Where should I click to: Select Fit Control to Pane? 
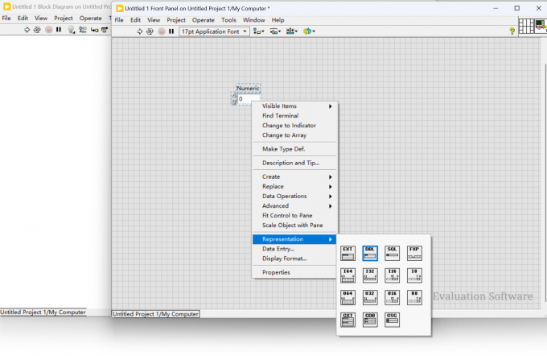[294, 216]
